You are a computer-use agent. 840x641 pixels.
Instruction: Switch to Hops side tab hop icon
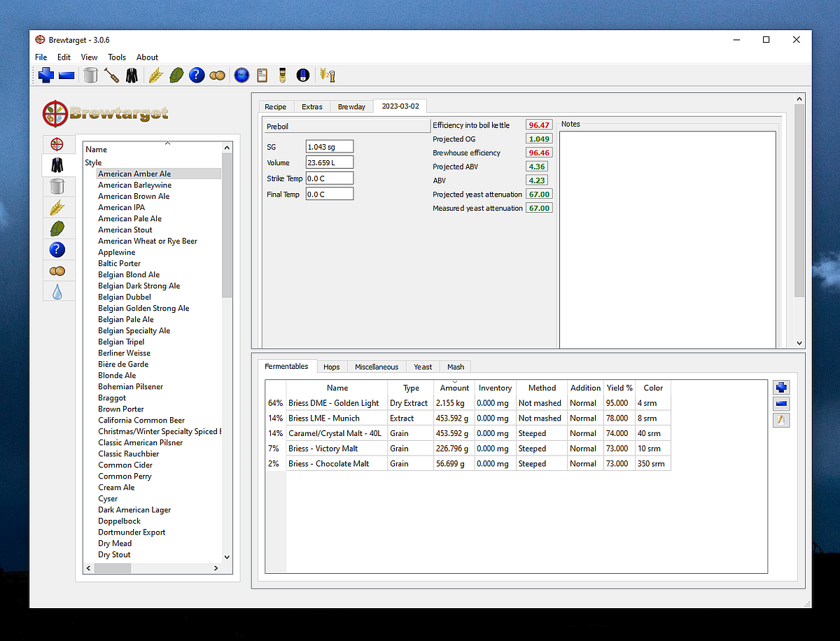point(57,228)
